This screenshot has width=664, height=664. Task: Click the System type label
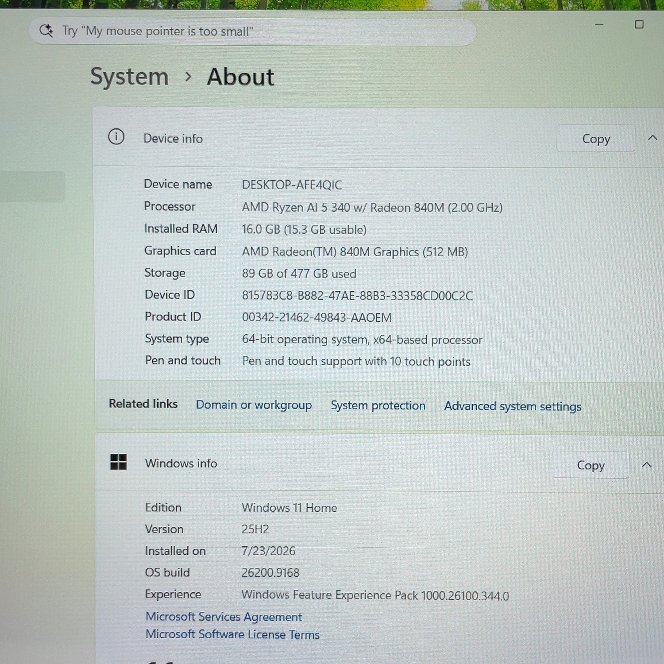(177, 339)
